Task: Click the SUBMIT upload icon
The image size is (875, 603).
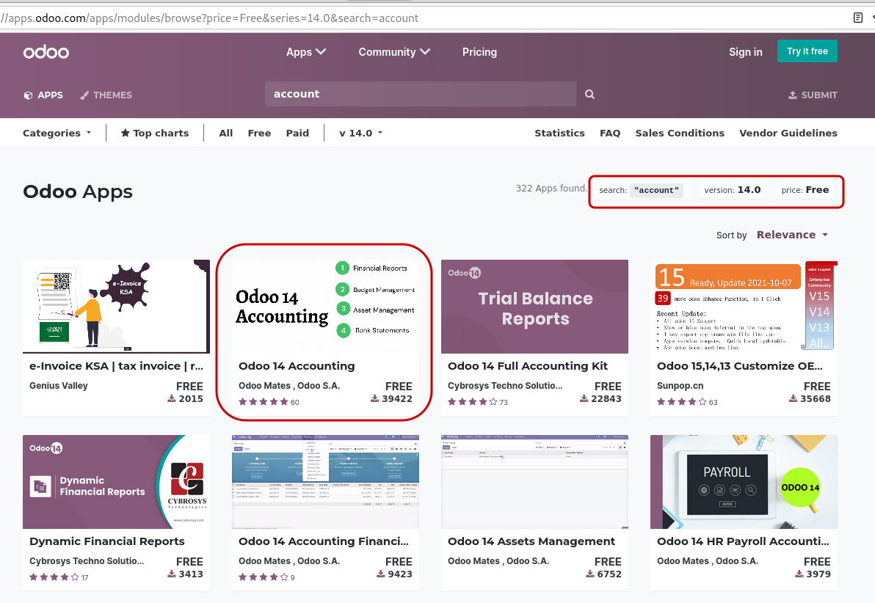Action: 793,95
